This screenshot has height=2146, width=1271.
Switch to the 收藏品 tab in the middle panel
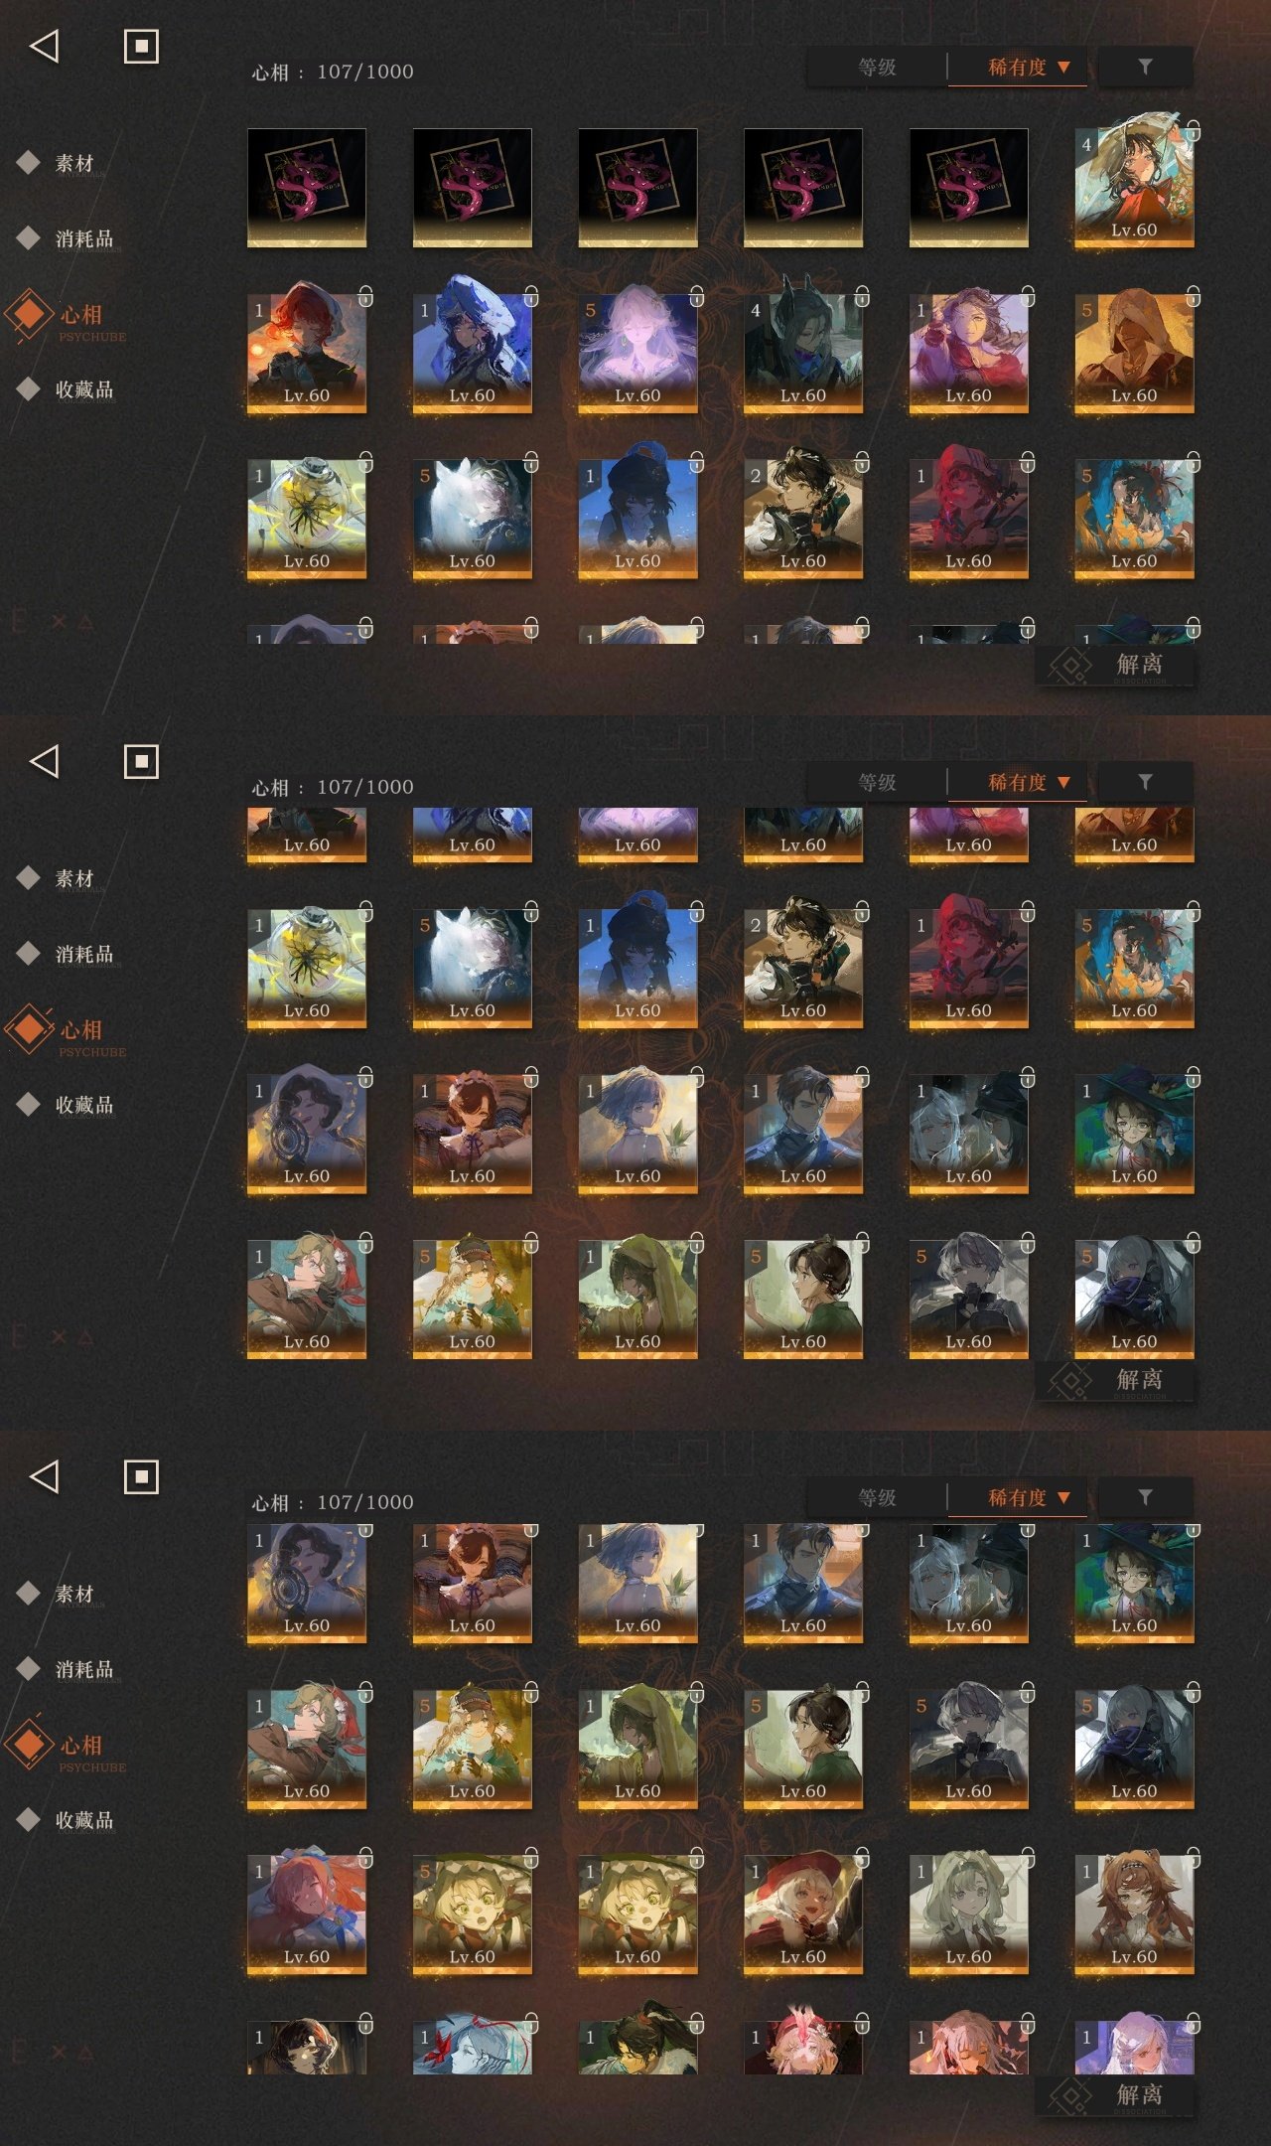(x=84, y=1105)
